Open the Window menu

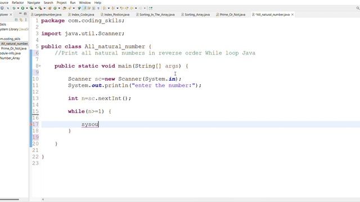coord(85,2)
